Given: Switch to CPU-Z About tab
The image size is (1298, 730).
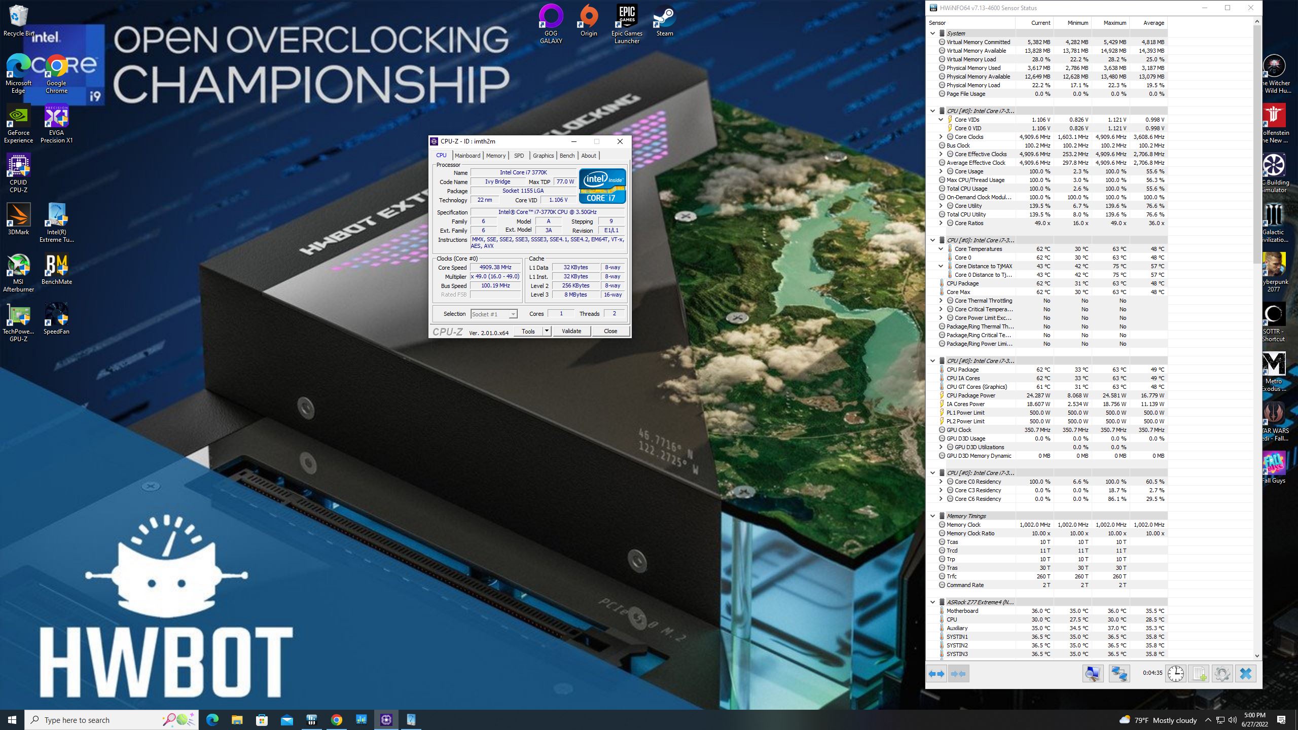Looking at the screenshot, I should tap(588, 156).
